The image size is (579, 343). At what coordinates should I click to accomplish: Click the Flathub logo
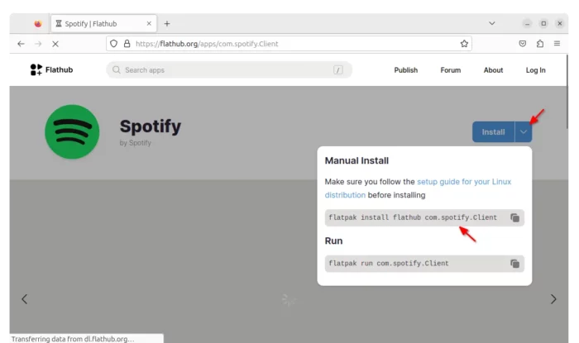[51, 69]
